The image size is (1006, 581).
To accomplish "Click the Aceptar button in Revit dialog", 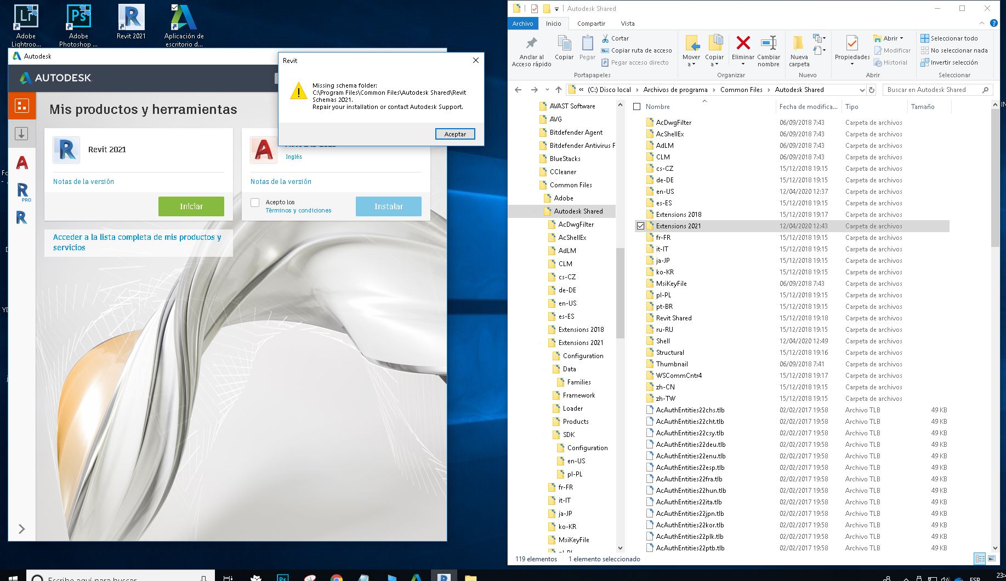I will [x=455, y=134].
